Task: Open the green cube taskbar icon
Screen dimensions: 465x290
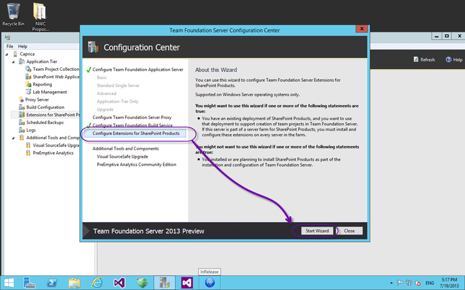Action: point(142,283)
